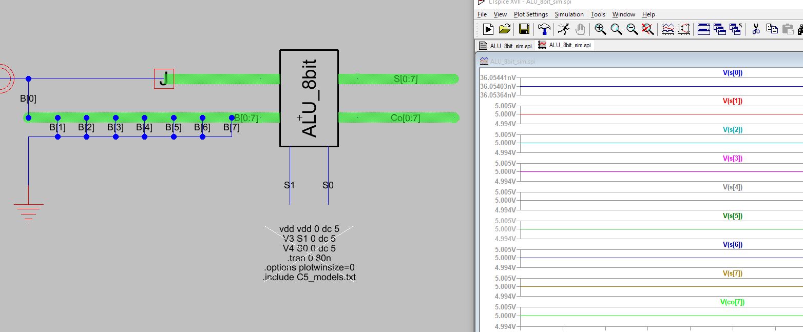Viewport: 803px width, 332px height.
Task: Click the Zoom In magnifier icon
Action: 600,29
